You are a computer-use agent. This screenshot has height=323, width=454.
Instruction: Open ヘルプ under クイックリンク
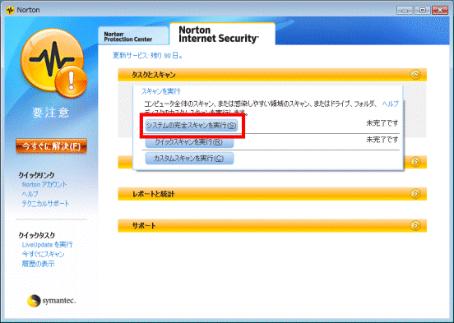click(30, 194)
